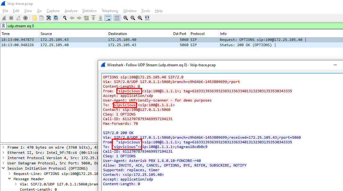Open the View menu
The height and width of the screenshot is (191, 343).
click(28, 11)
